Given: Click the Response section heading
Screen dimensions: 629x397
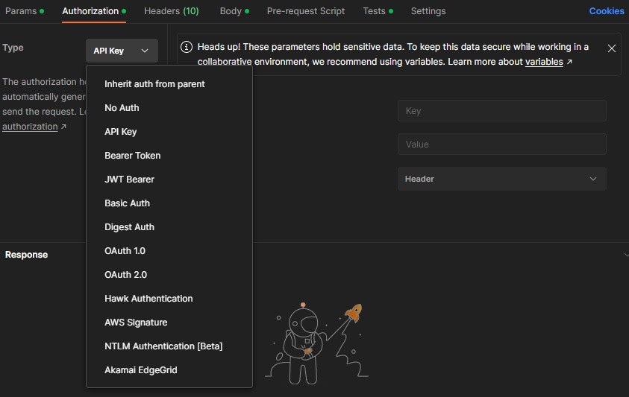Looking at the screenshot, I should [26, 255].
